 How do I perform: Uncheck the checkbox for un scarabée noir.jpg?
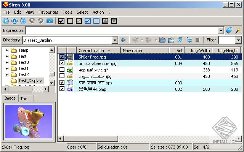[x=62, y=63]
